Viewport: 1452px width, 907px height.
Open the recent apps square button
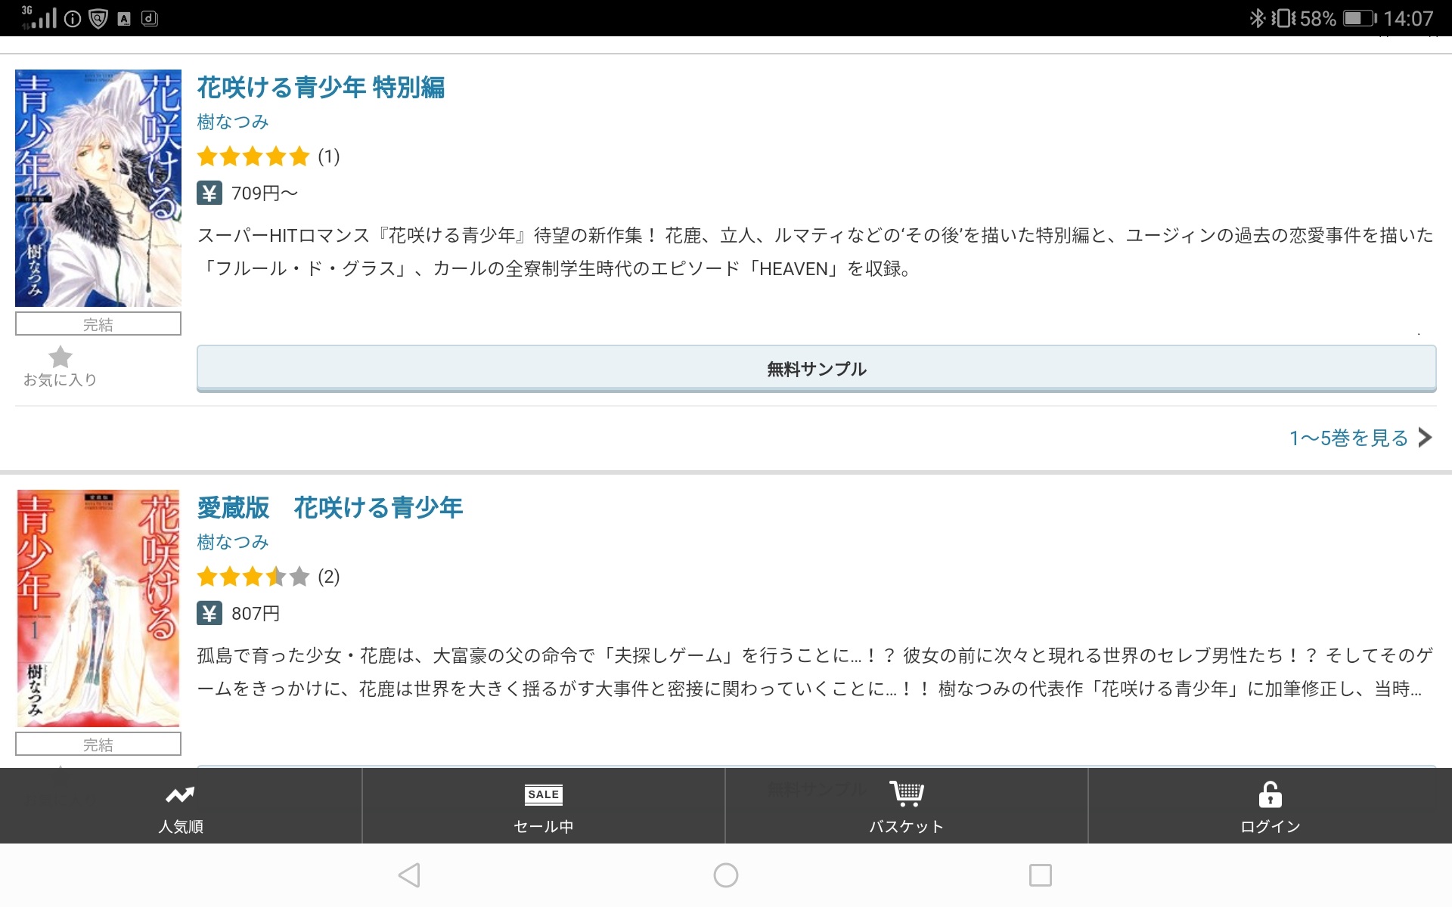point(1041,875)
